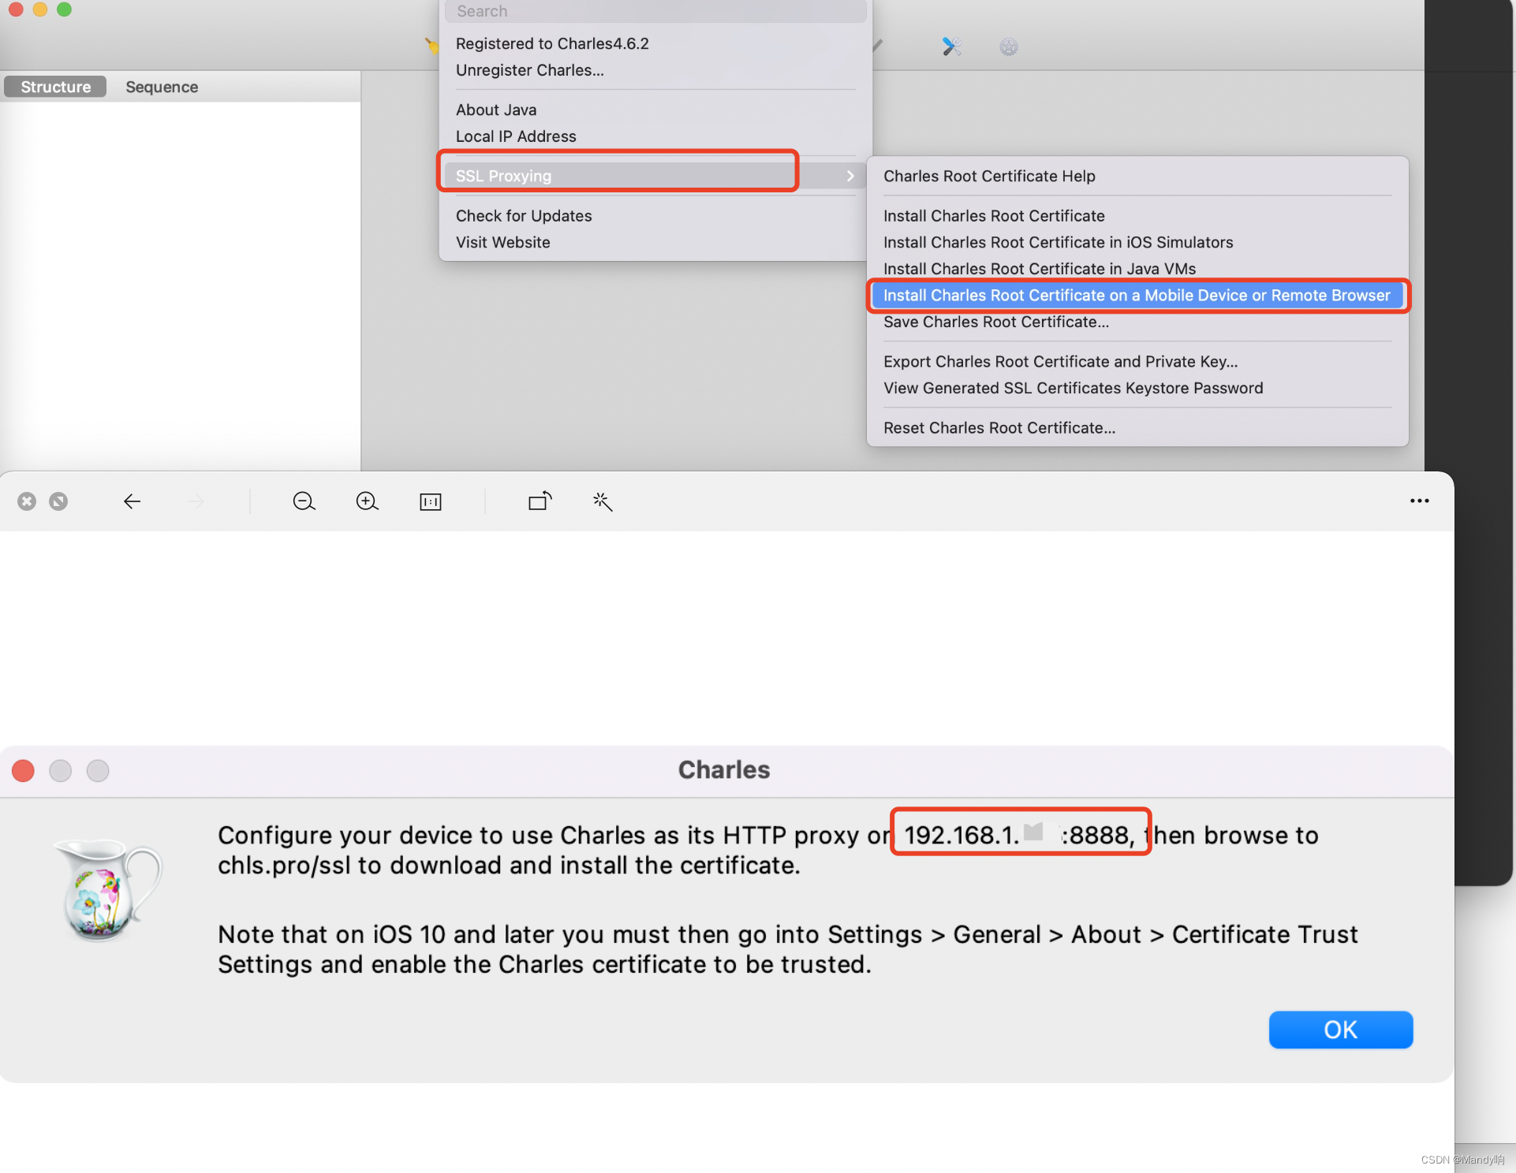The height and width of the screenshot is (1173, 1516).
Task: Choose Save Charles Root Certificate...
Action: click(1137, 322)
